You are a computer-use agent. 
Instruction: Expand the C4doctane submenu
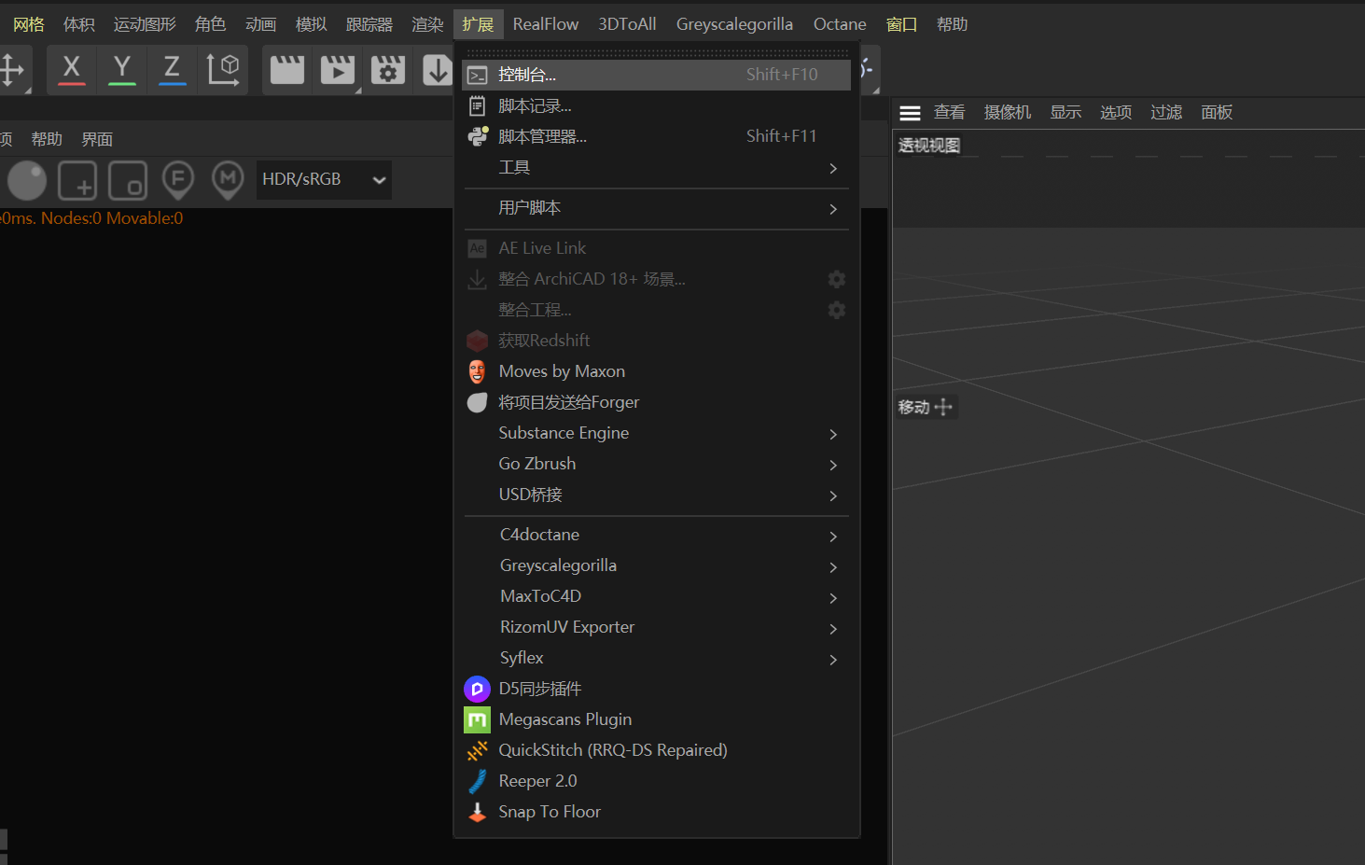657,535
